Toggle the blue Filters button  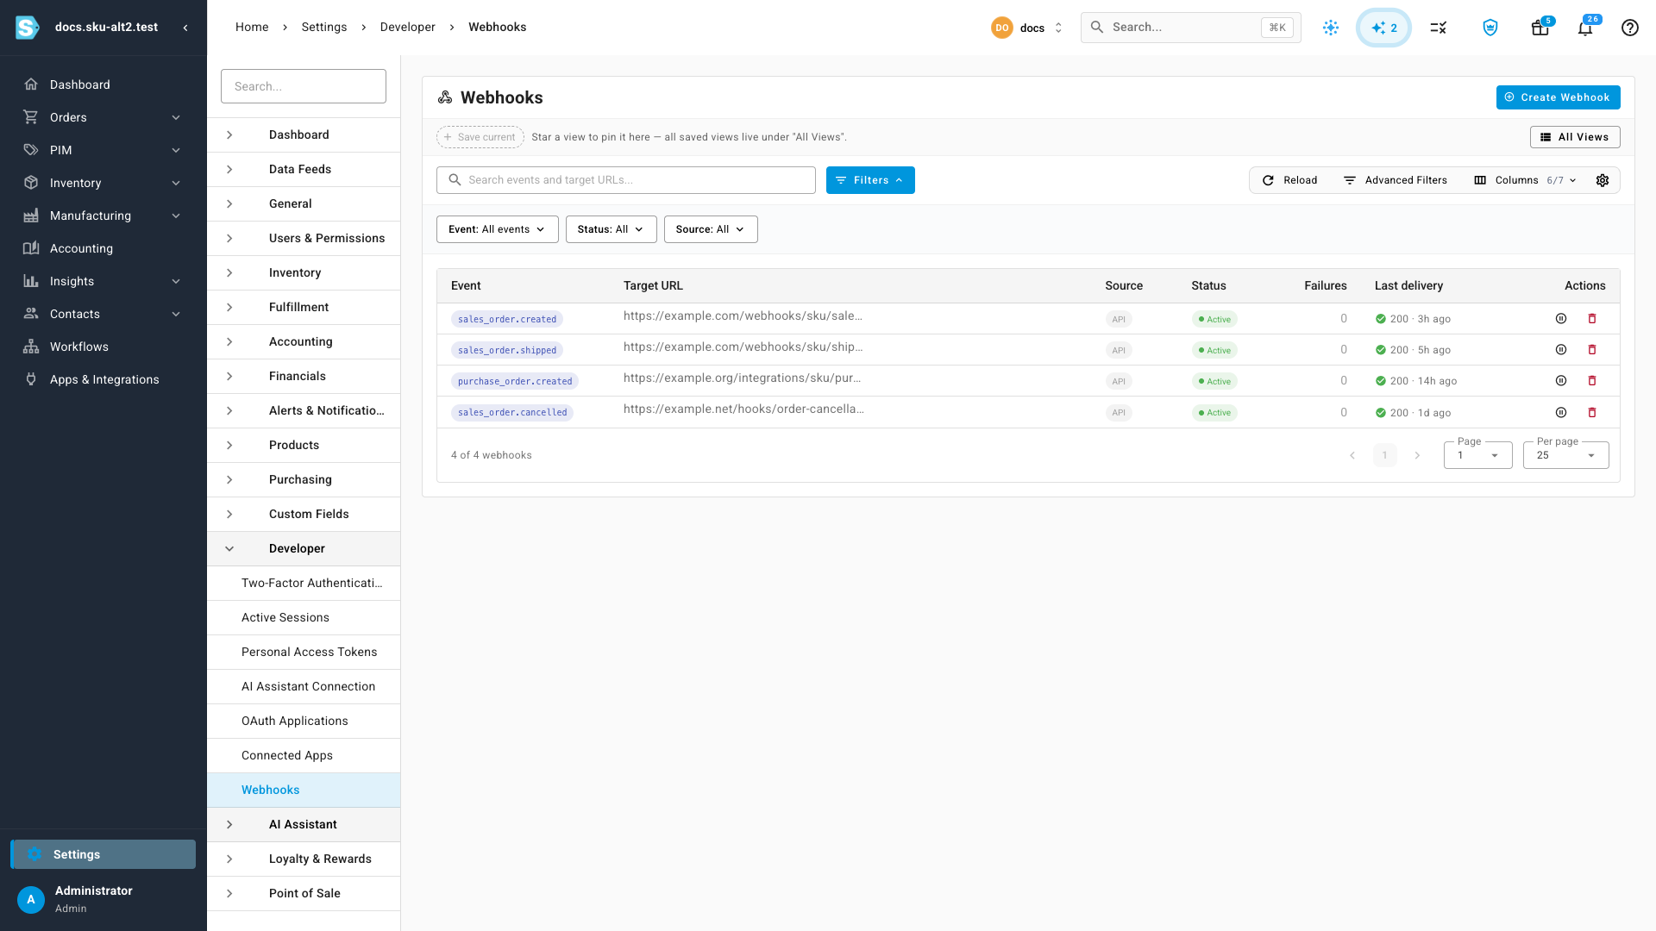pos(870,180)
